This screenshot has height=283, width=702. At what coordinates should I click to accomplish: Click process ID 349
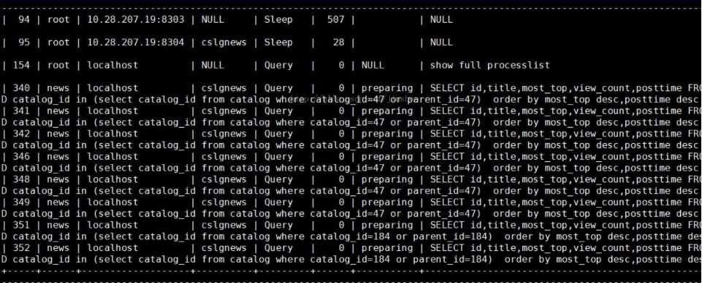tap(21, 202)
